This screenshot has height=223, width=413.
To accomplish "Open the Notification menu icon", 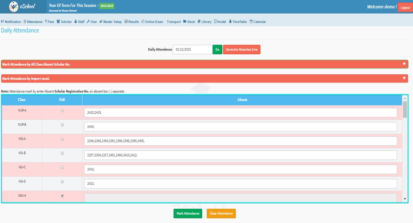I will pos(2,22).
